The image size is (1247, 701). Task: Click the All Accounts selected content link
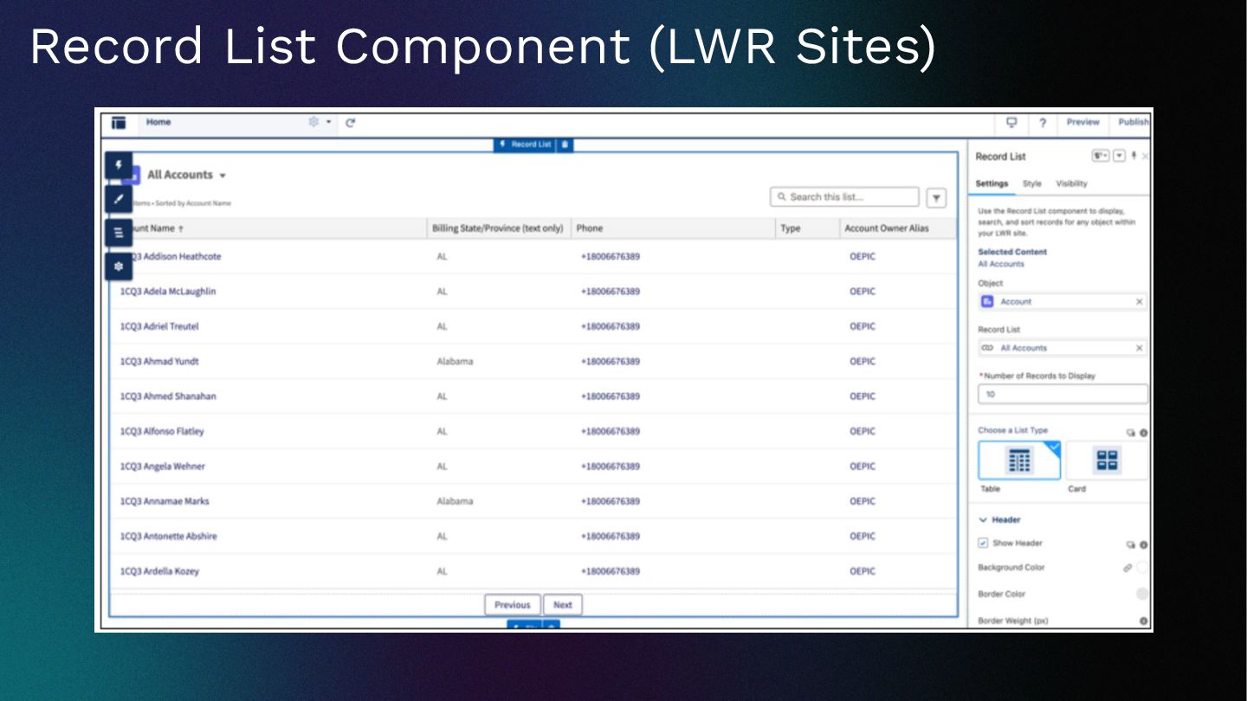(1001, 264)
